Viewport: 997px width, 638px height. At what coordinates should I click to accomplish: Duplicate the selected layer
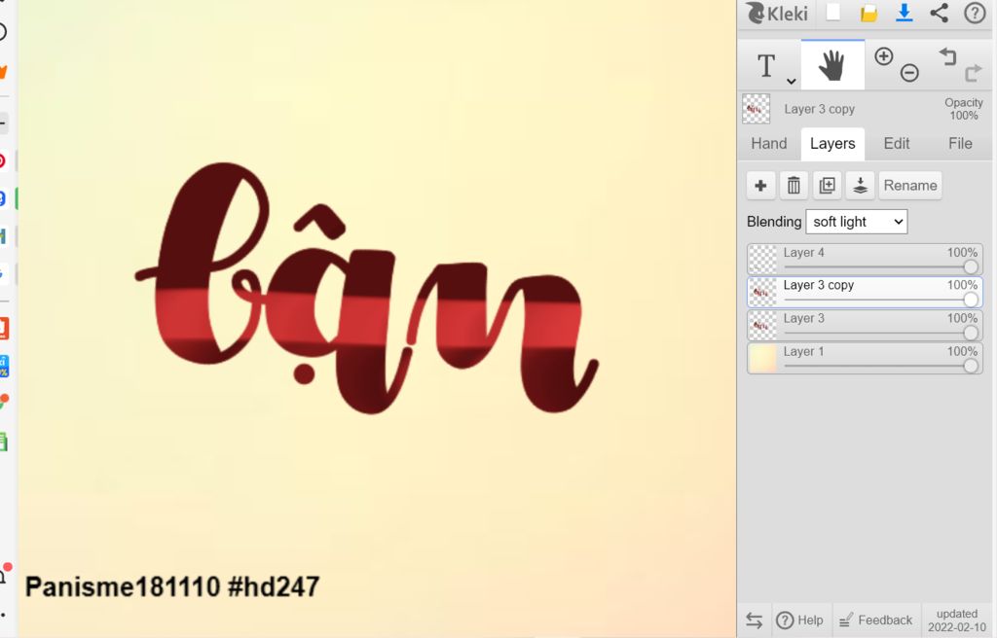(828, 186)
